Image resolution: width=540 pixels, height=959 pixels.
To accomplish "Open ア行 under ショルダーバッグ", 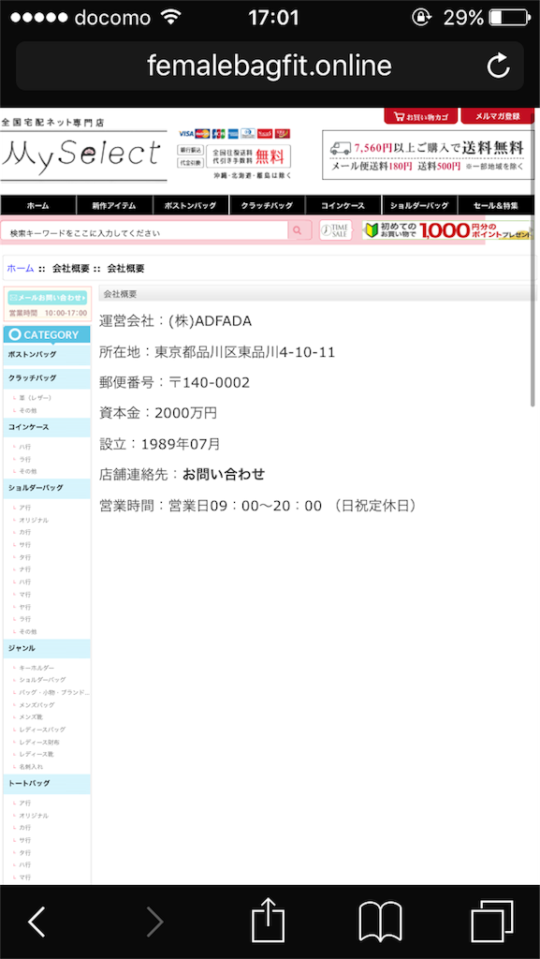I will click(25, 508).
